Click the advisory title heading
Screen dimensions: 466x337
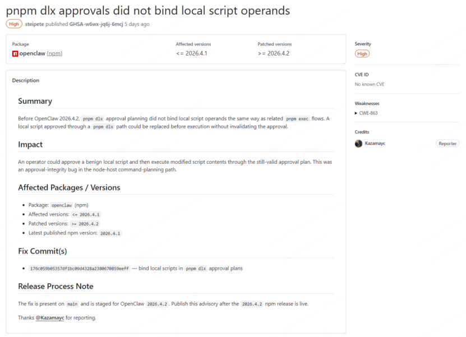click(x=147, y=10)
